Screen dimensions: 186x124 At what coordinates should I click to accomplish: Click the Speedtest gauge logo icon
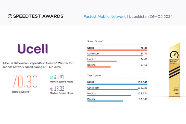pyautogui.click(x=10, y=16)
